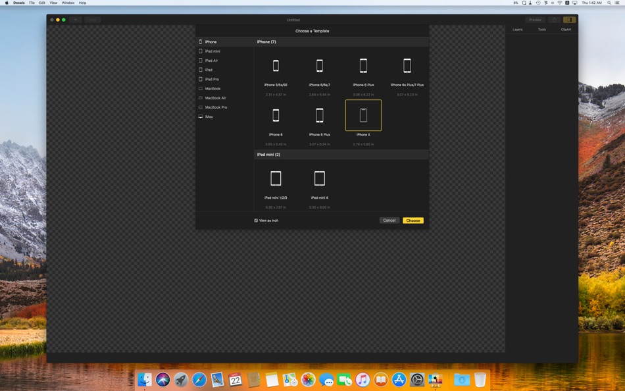Select the iPhone 8 Plus template icon

pos(319,115)
